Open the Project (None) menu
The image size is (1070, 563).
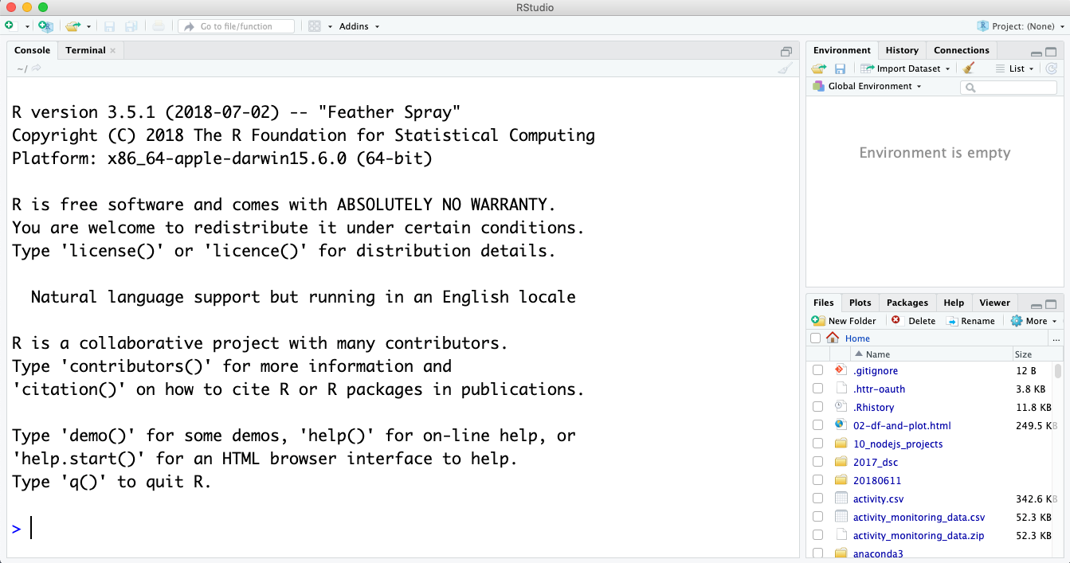click(1020, 26)
